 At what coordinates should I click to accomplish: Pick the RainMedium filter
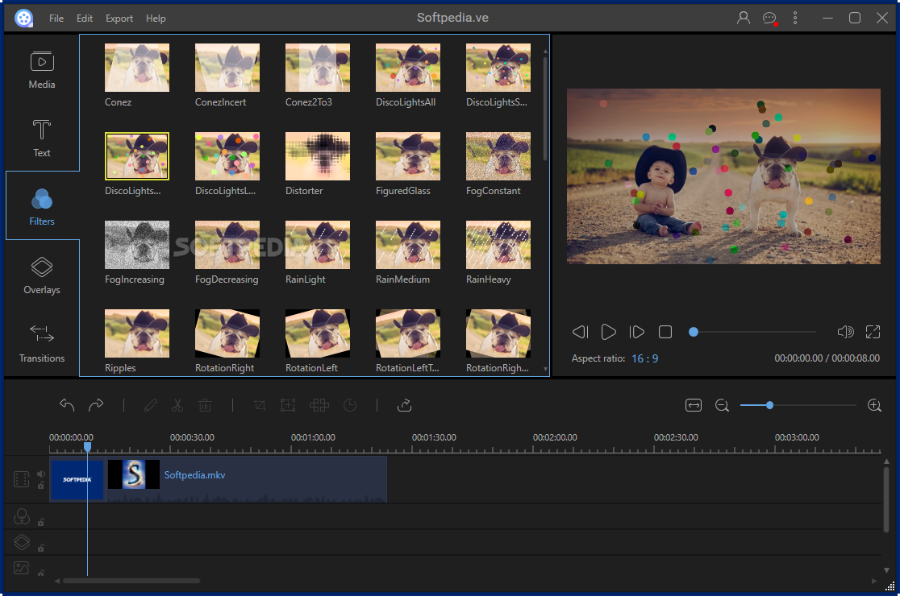tap(408, 245)
